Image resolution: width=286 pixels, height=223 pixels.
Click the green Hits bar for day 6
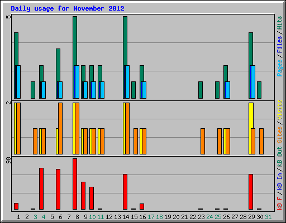point(58,65)
